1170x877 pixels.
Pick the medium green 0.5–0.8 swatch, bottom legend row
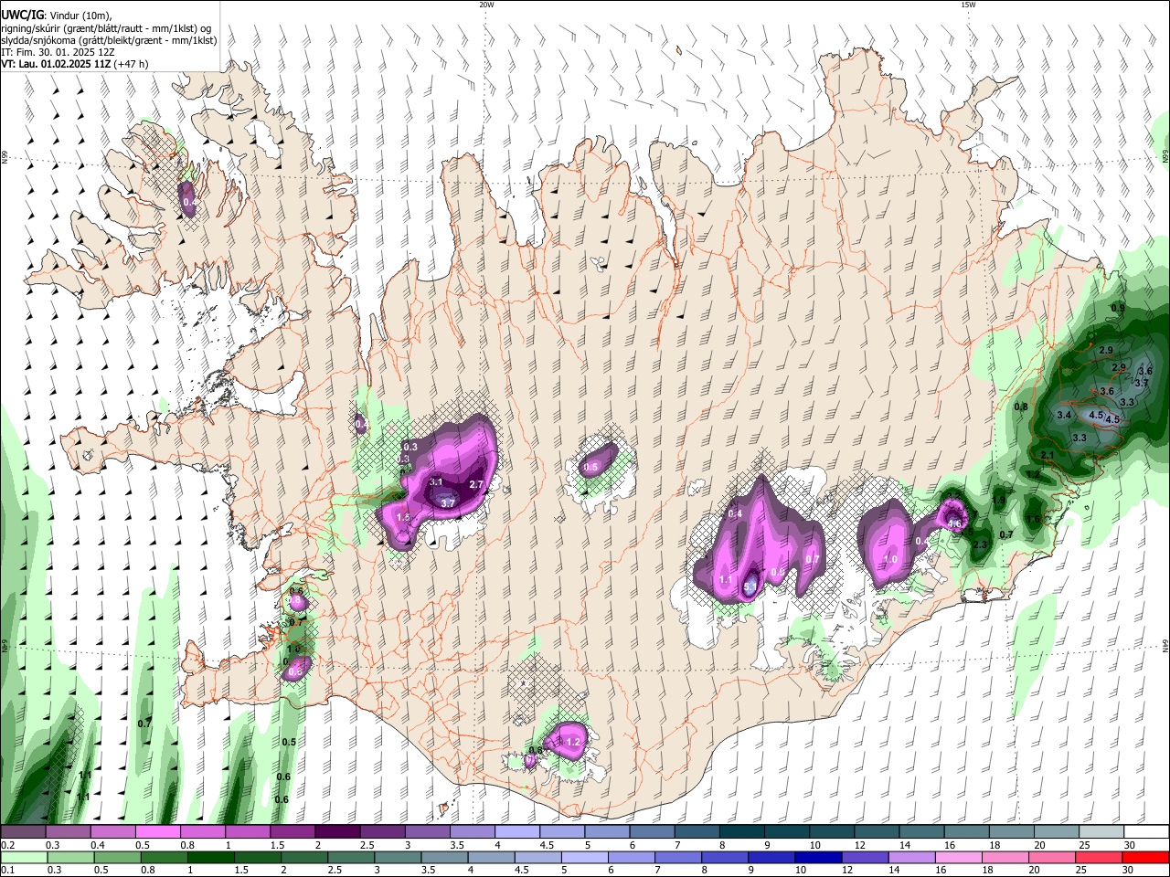[x=118, y=857]
